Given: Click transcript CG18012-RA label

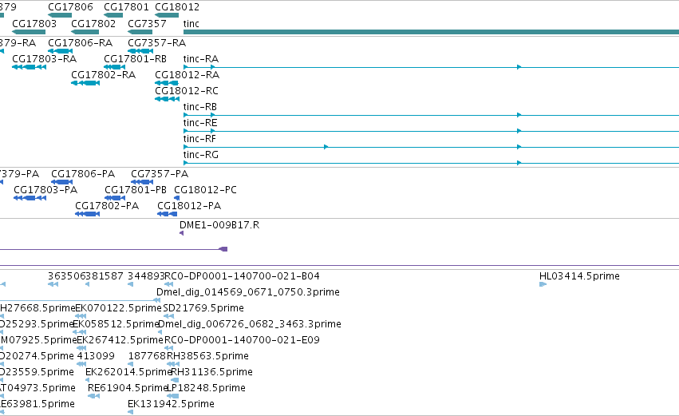Looking at the screenshot, I should (x=187, y=75).
